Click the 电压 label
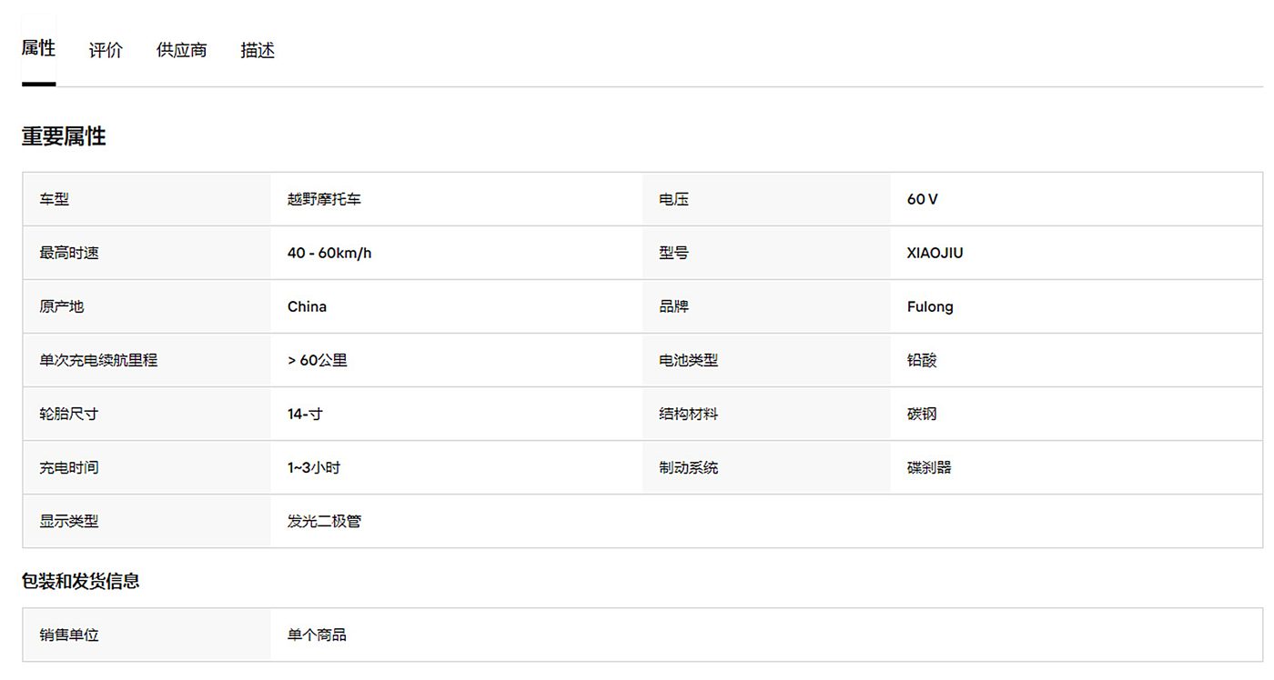Screen dimensions: 1274x680 click(x=673, y=199)
